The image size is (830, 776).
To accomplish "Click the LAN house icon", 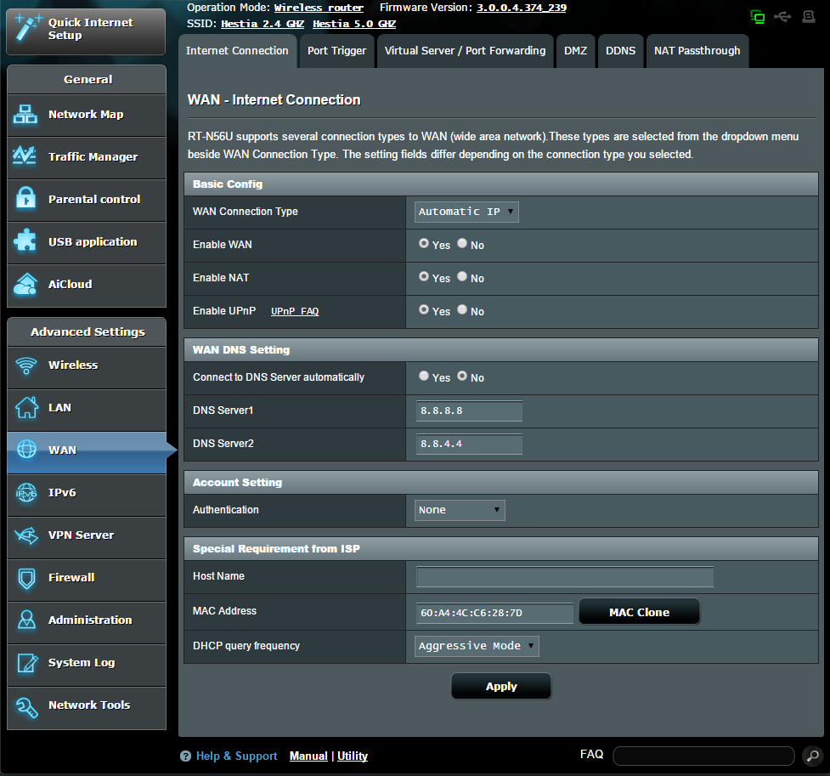I will click(x=26, y=407).
